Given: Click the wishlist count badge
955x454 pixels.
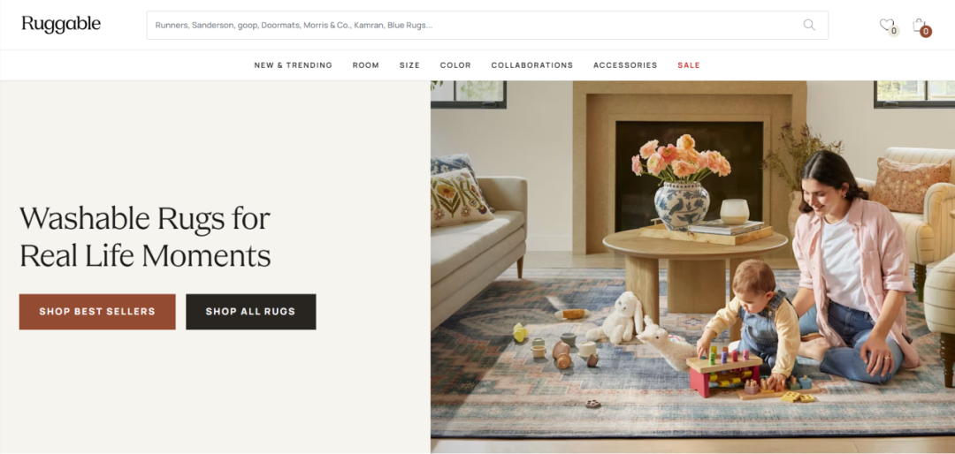Looking at the screenshot, I should click(893, 31).
